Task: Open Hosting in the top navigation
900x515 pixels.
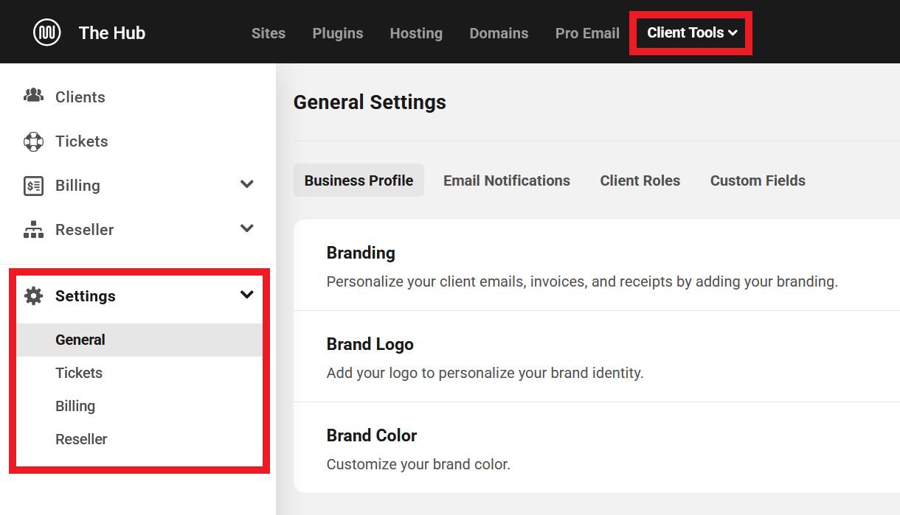Action: coord(416,33)
